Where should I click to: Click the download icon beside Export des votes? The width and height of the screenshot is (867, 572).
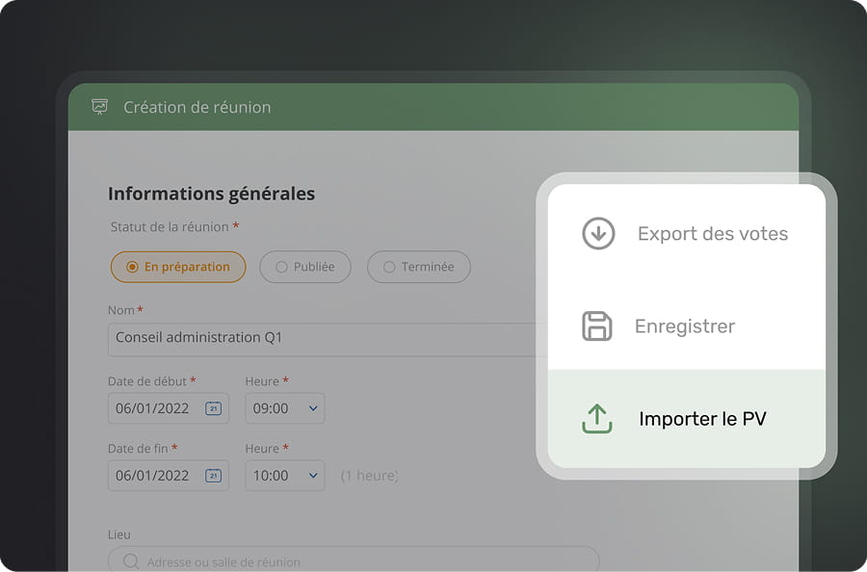tap(597, 233)
